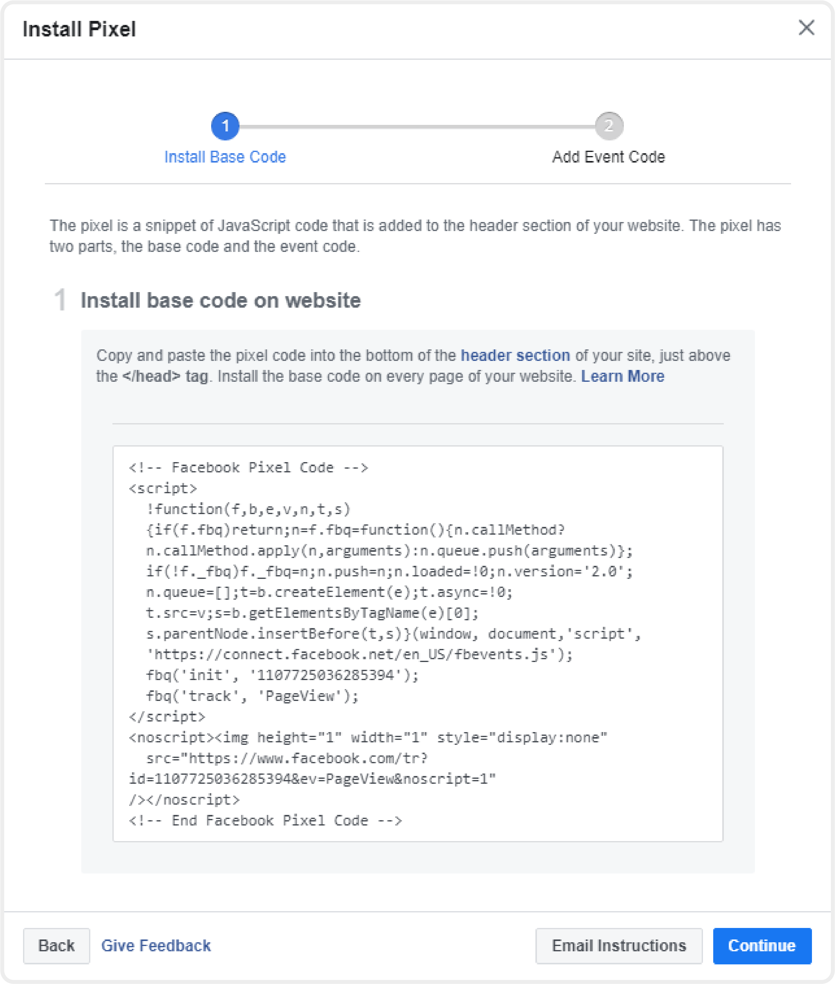835x984 pixels.
Task: Close the Install Pixel dialog
Action: 806,28
